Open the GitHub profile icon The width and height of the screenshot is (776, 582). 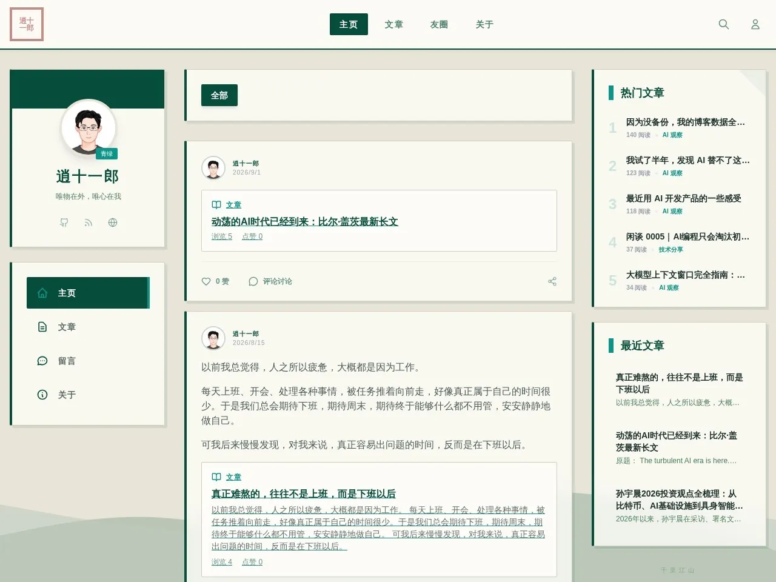(x=64, y=222)
